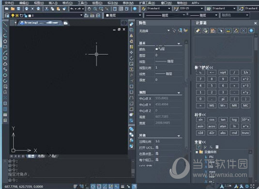The image size is (259, 189).
Task: Click the Save icon in the toolbar
Action: [x=18, y=9]
